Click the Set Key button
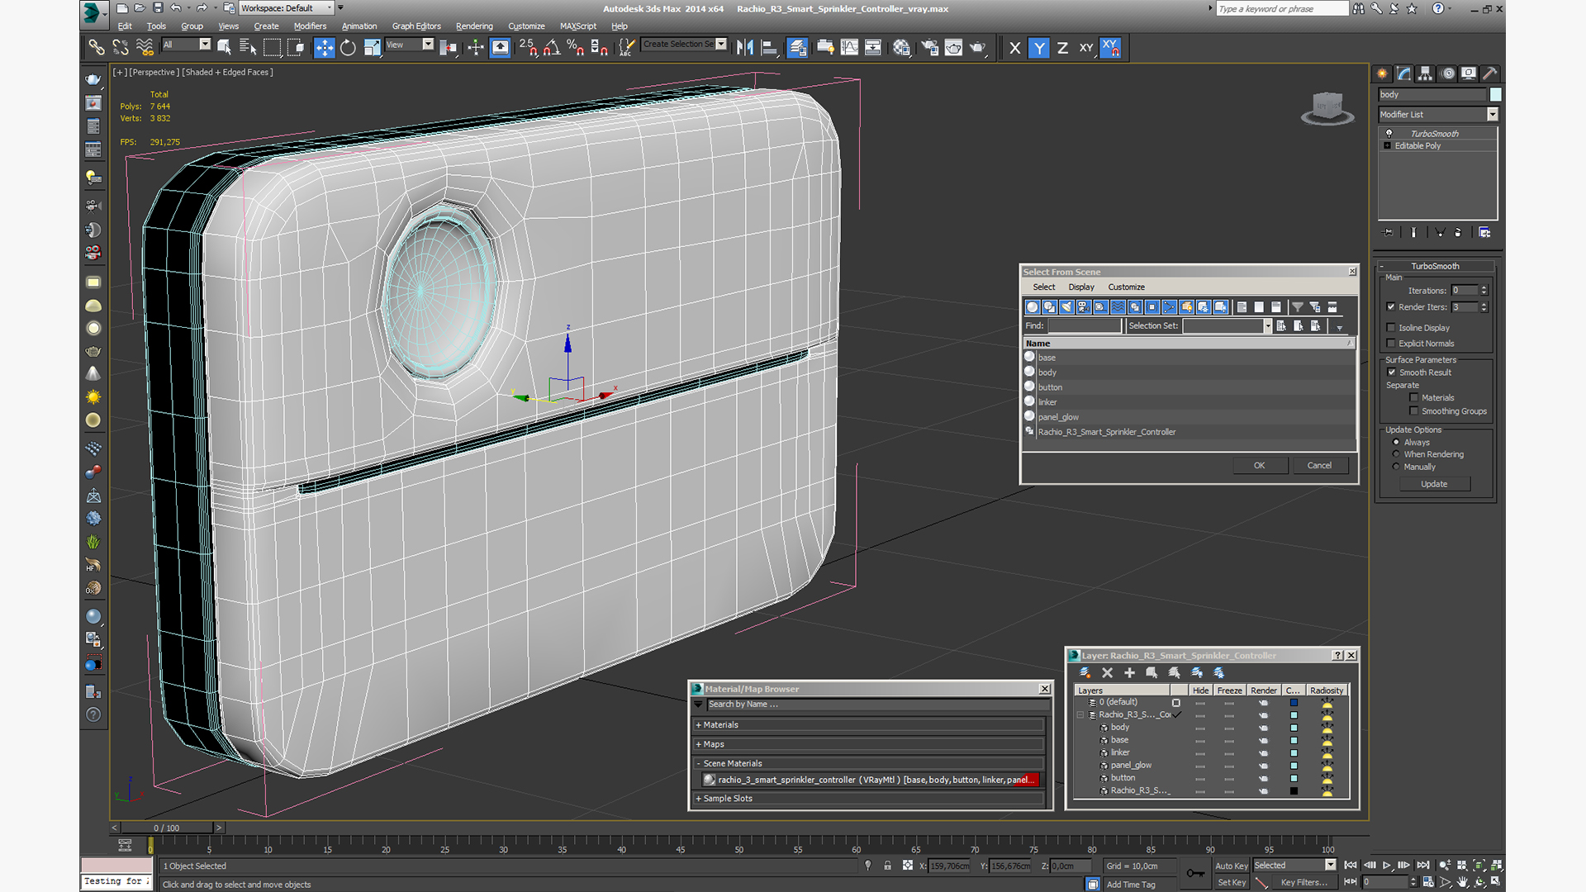Screen dimensions: 1586x892 pyautogui.click(x=1231, y=882)
